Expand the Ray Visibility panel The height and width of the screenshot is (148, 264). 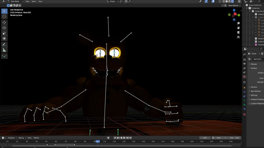click(256, 91)
